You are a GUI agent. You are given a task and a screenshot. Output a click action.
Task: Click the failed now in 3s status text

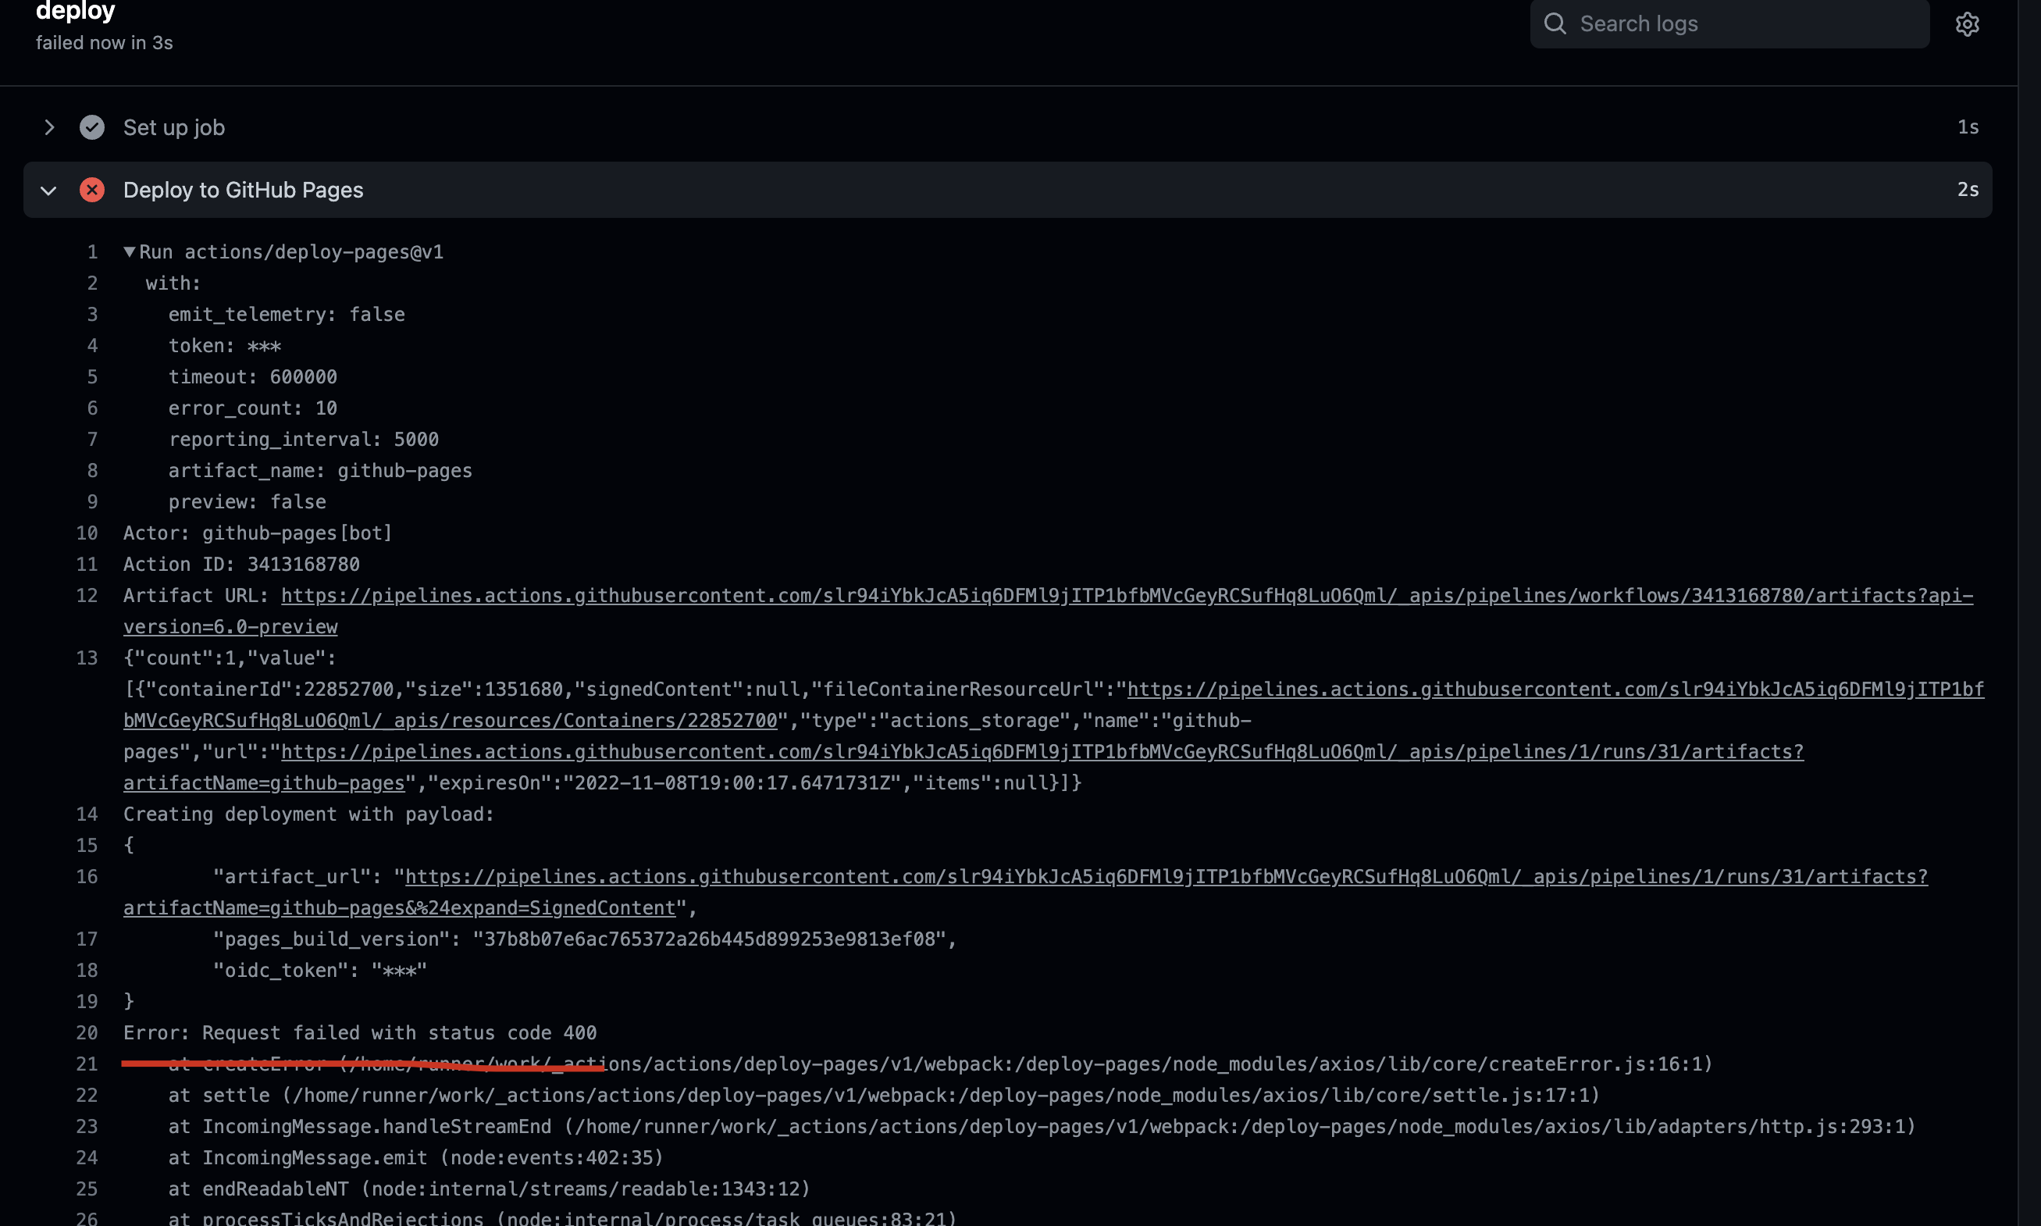[104, 42]
